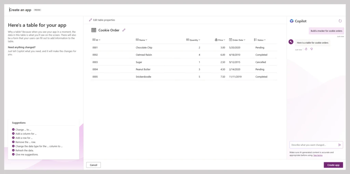Click the Cancel button
Screen dimensions: 350x174
click(93, 165)
